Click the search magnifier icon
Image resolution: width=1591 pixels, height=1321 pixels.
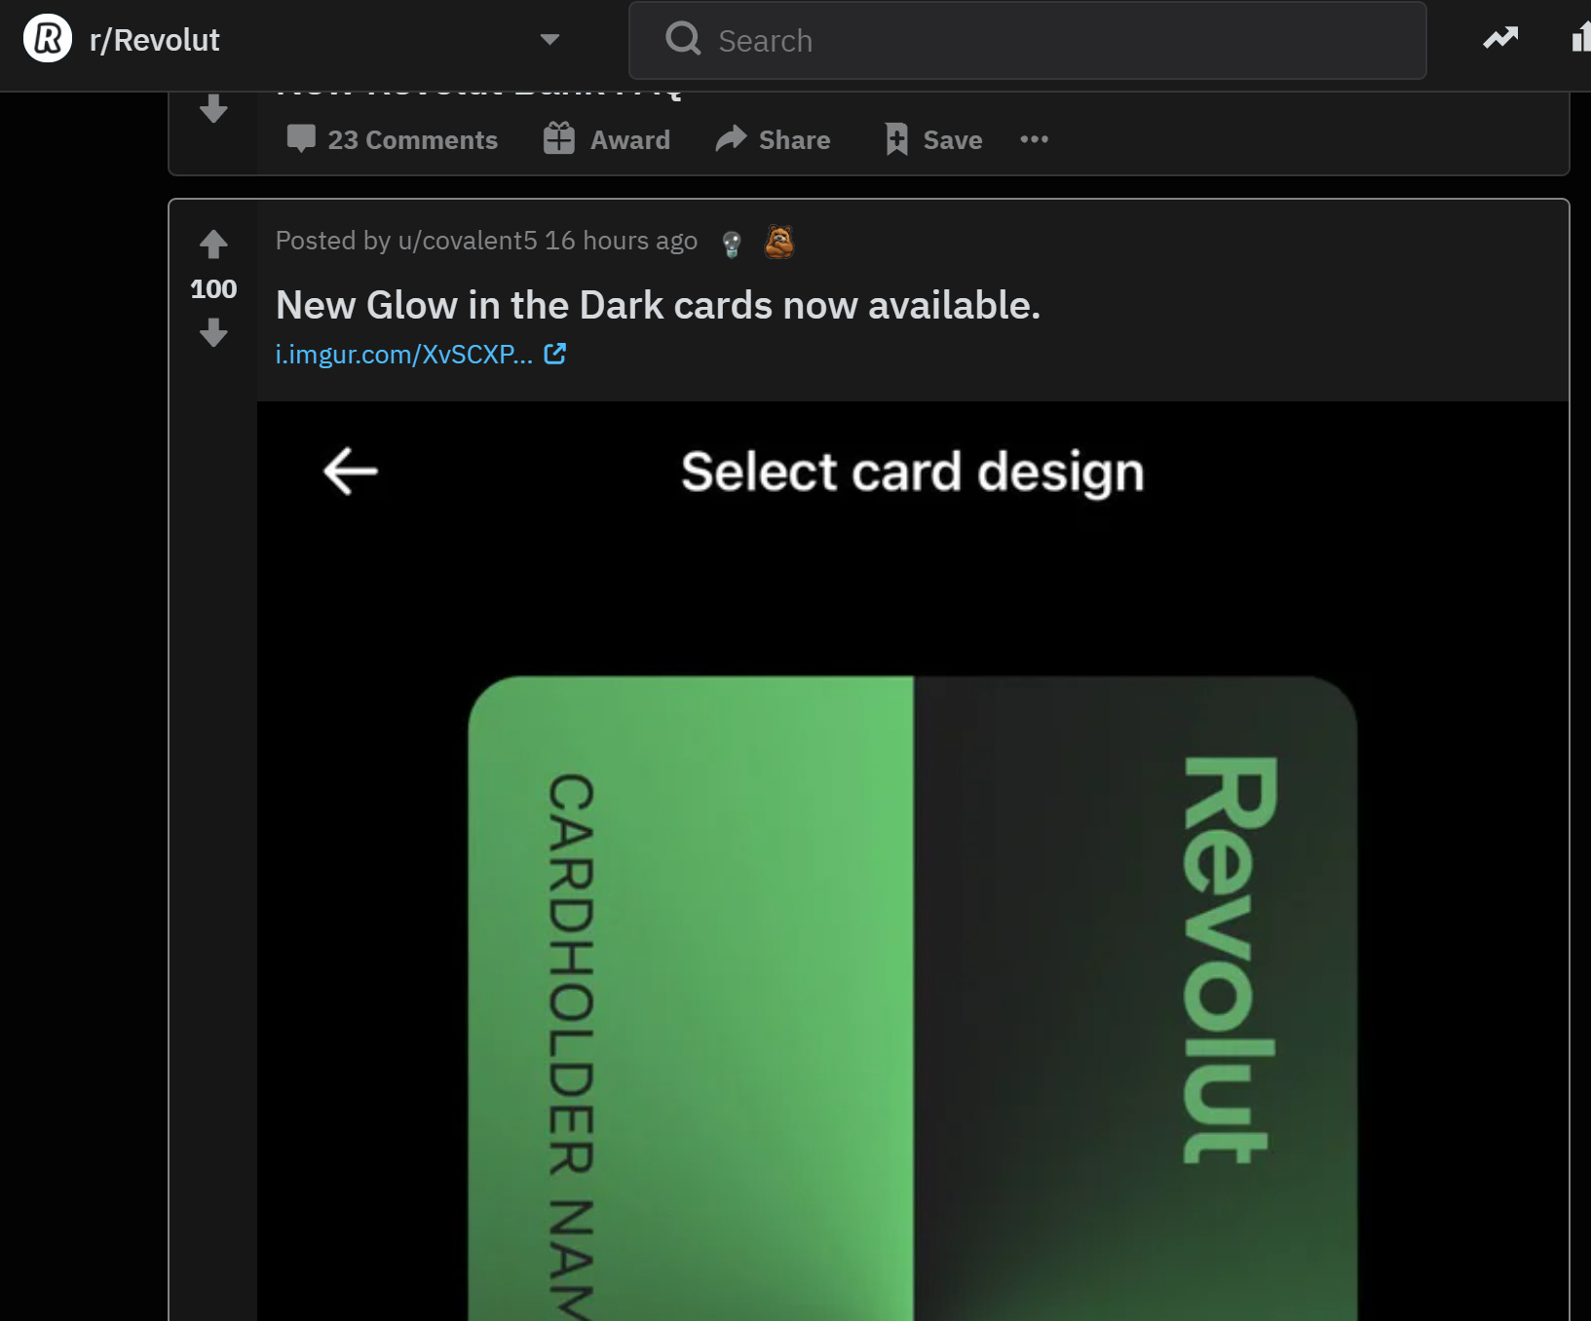(683, 39)
